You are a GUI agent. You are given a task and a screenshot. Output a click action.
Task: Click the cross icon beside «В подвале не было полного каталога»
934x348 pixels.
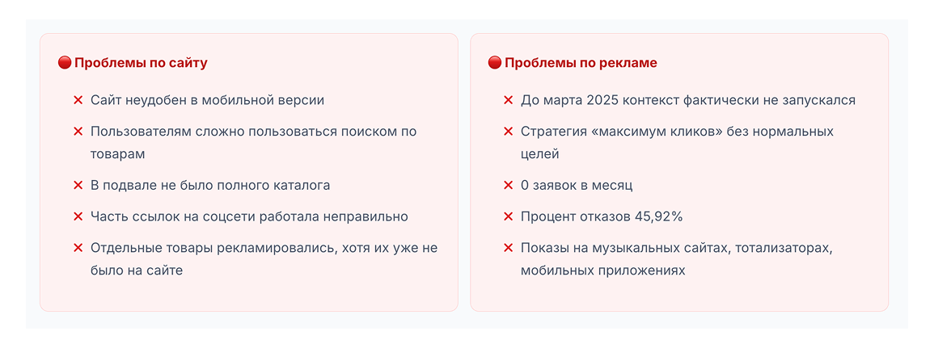click(78, 186)
